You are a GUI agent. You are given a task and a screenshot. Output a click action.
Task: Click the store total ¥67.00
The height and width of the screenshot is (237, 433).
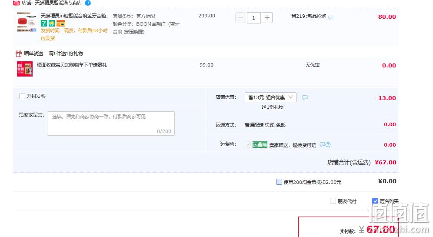pyautogui.click(x=386, y=162)
